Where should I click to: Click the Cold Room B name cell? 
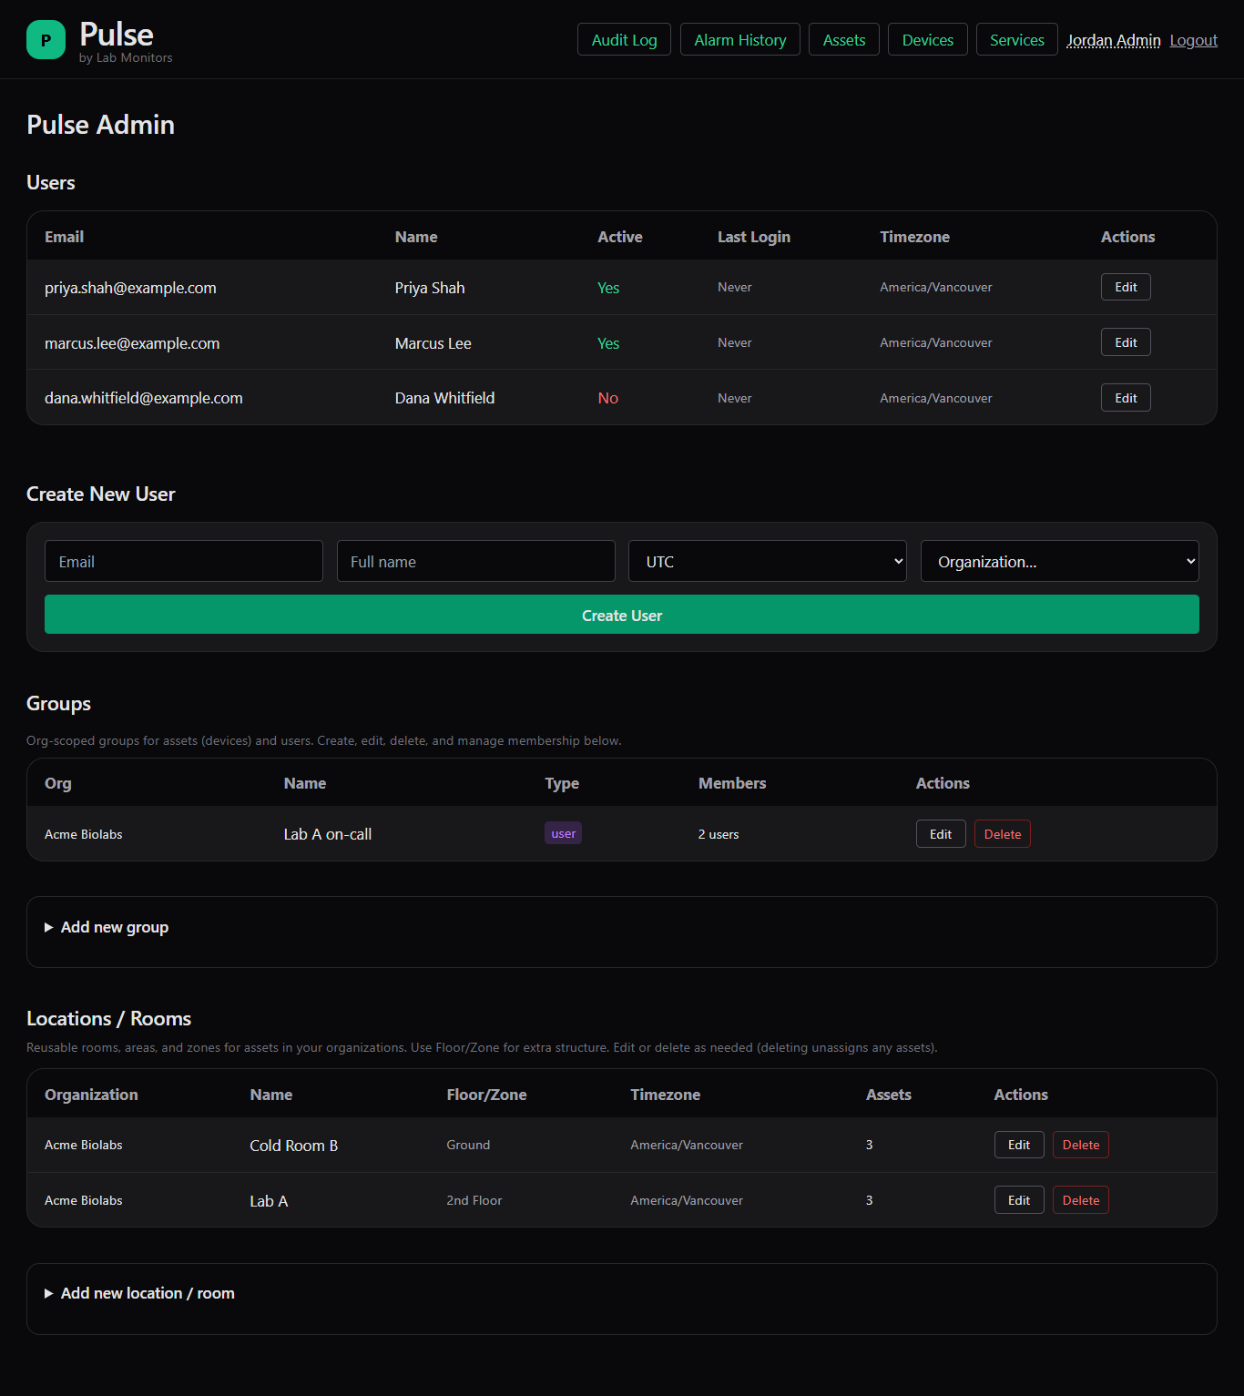294,1146
